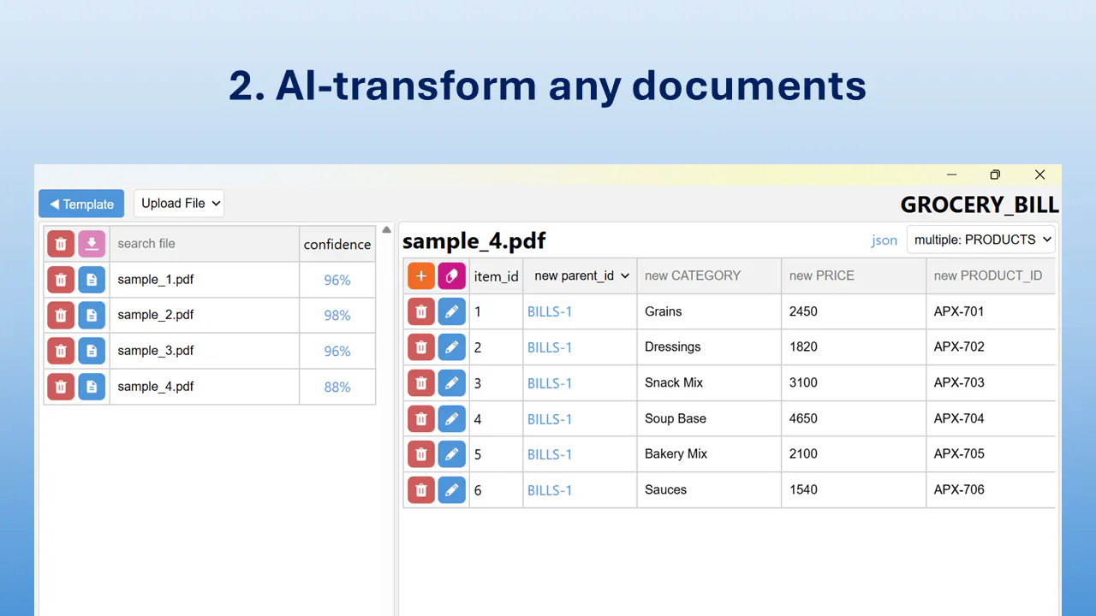
Task: Open the Upload File dropdown
Action: (179, 204)
